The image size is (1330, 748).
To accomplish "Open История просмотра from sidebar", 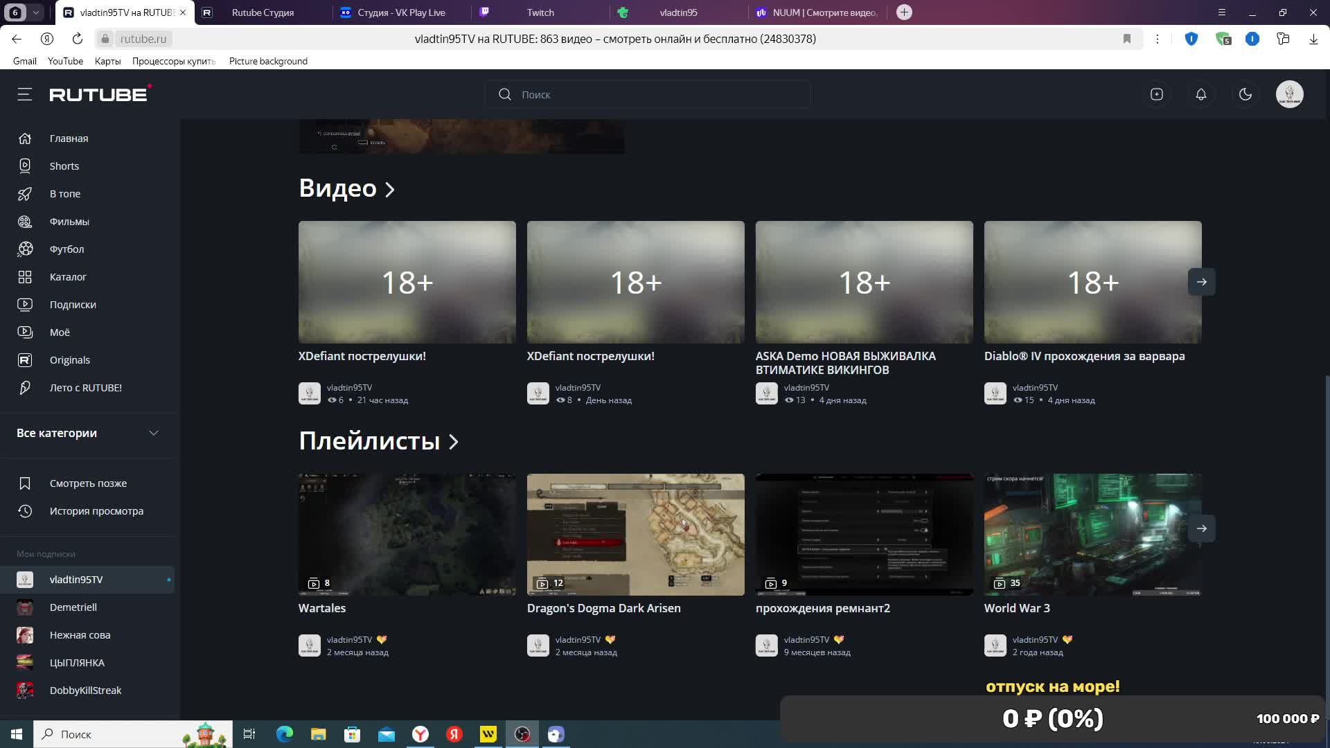I will click(96, 511).
